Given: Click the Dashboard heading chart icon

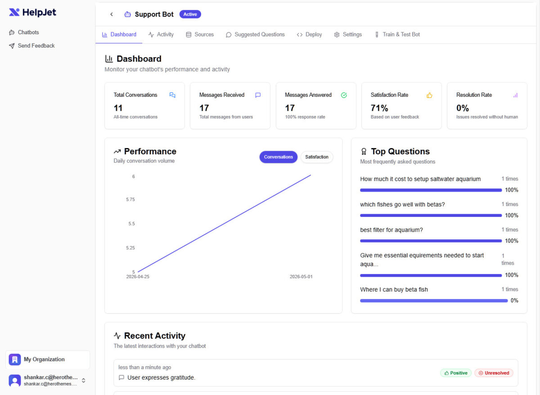Looking at the screenshot, I should click(x=109, y=58).
